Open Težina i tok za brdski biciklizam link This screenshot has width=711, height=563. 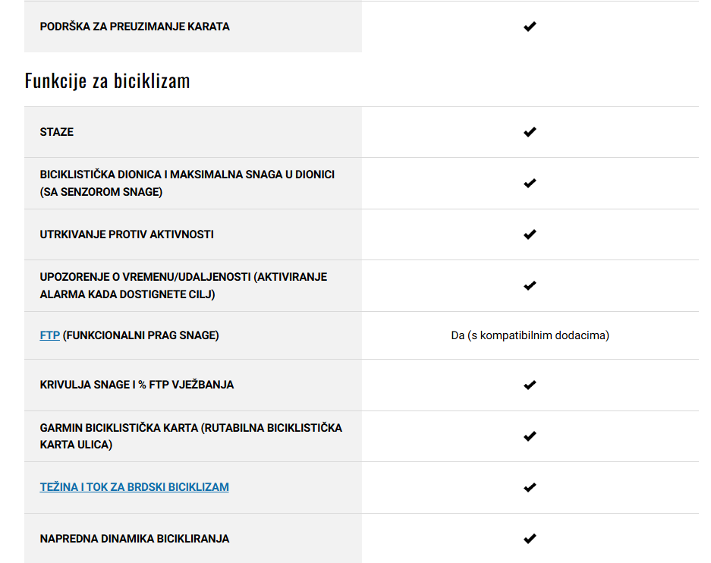(x=134, y=487)
